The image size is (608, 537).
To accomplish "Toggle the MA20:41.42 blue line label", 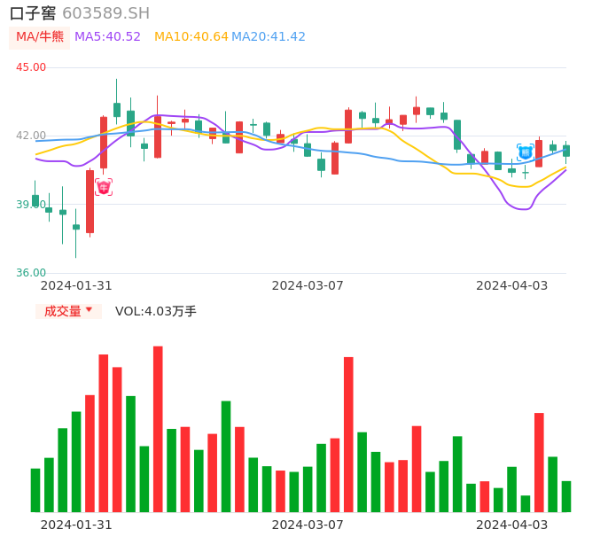I will [x=269, y=36].
